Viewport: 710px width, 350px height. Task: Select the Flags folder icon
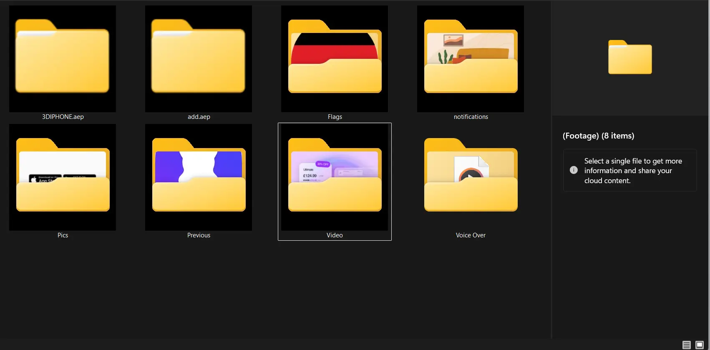point(335,58)
